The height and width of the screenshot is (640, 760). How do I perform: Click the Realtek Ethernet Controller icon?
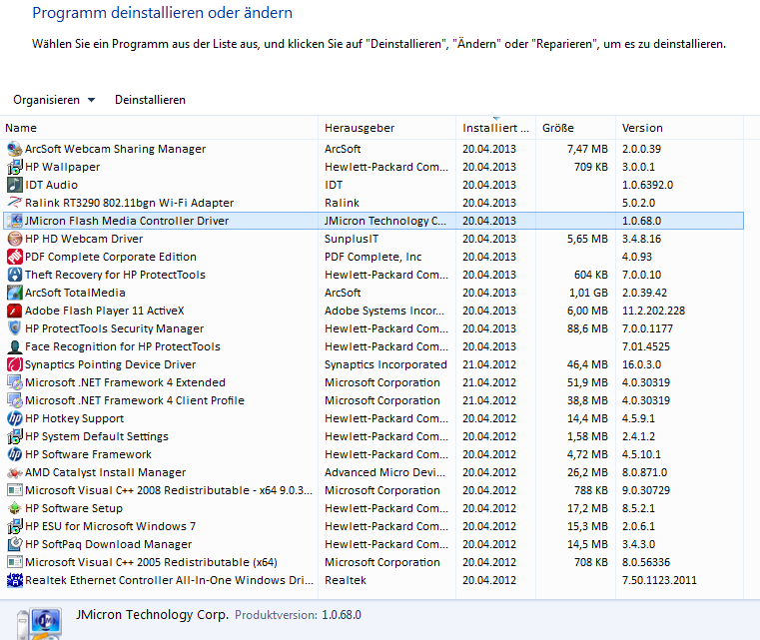pyautogui.click(x=15, y=580)
